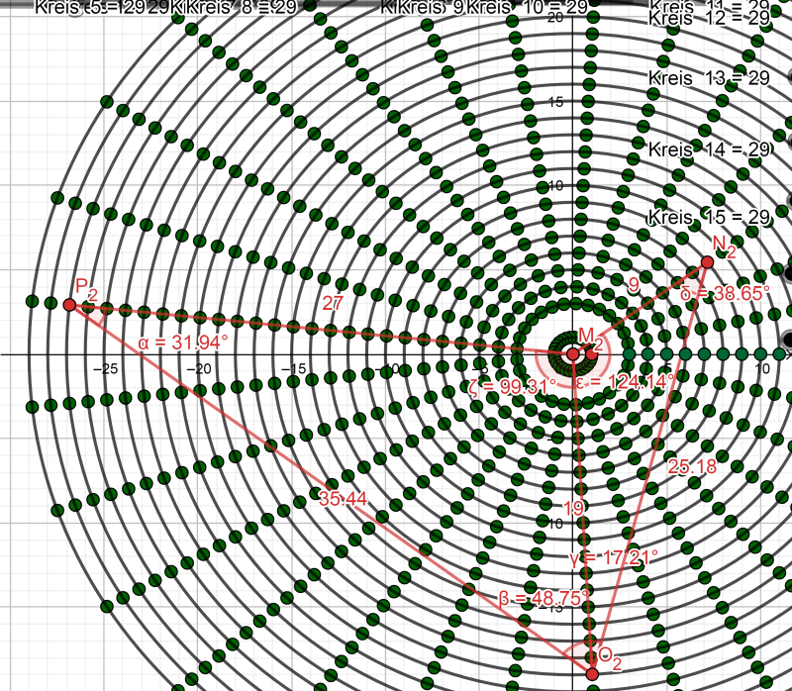Click the angle label γ = 17.21°

pos(614,557)
